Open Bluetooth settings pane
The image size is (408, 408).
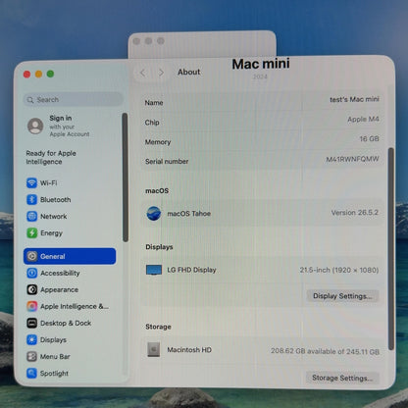click(49, 199)
